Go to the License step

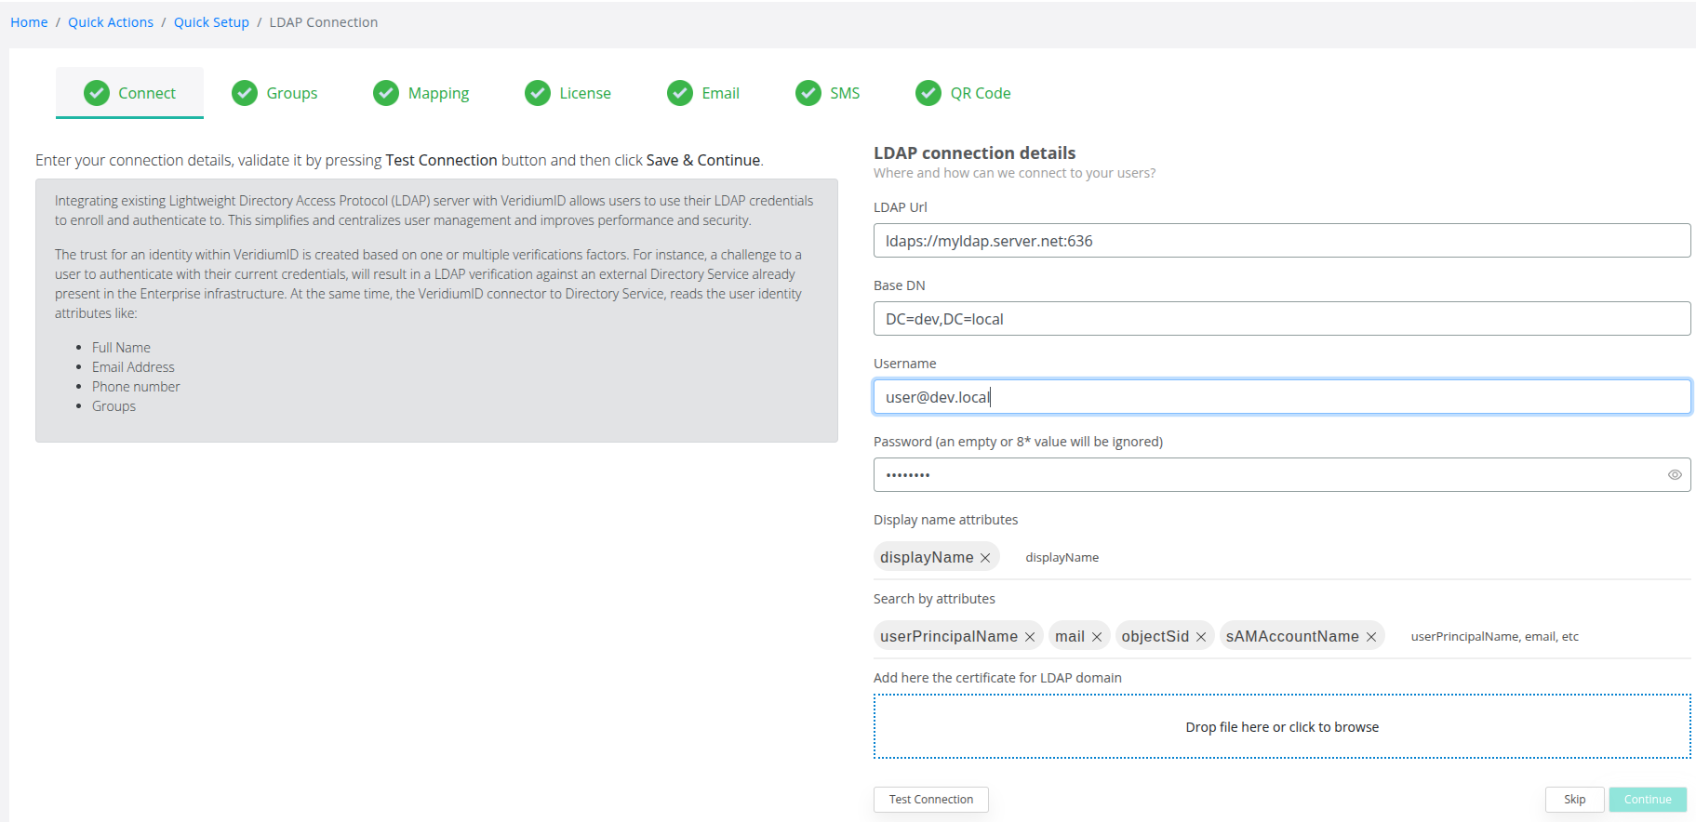click(568, 93)
